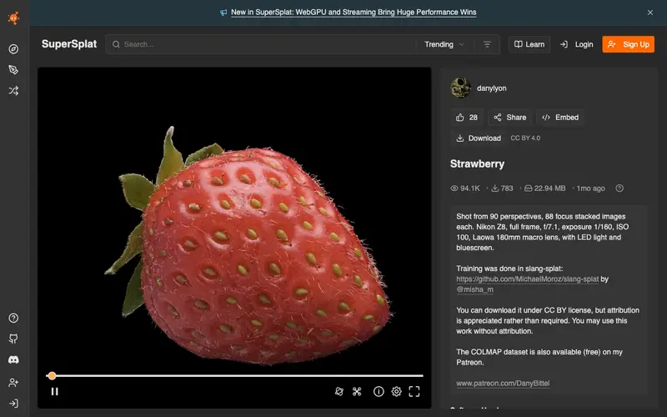Open the compass Explore icon in sidebar
The width and height of the screenshot is (667, 417).
click(x=13, y=49)
